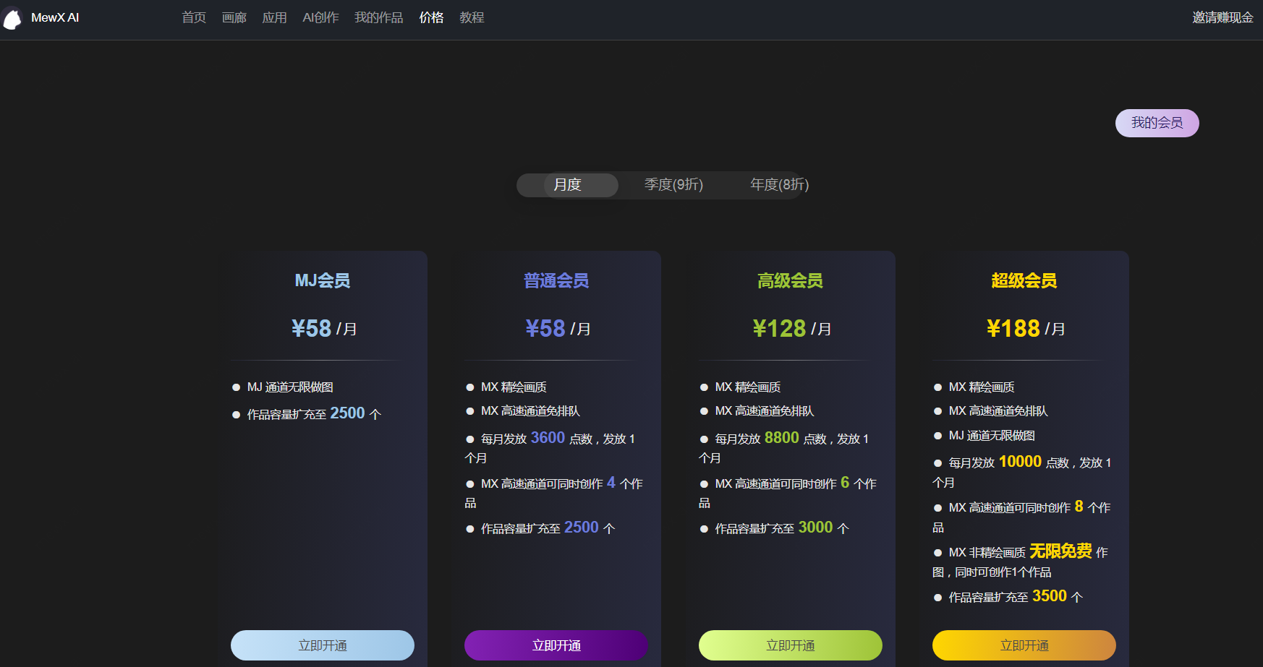
Task: Open the 应用 nav item
Action: click(275, 17)
